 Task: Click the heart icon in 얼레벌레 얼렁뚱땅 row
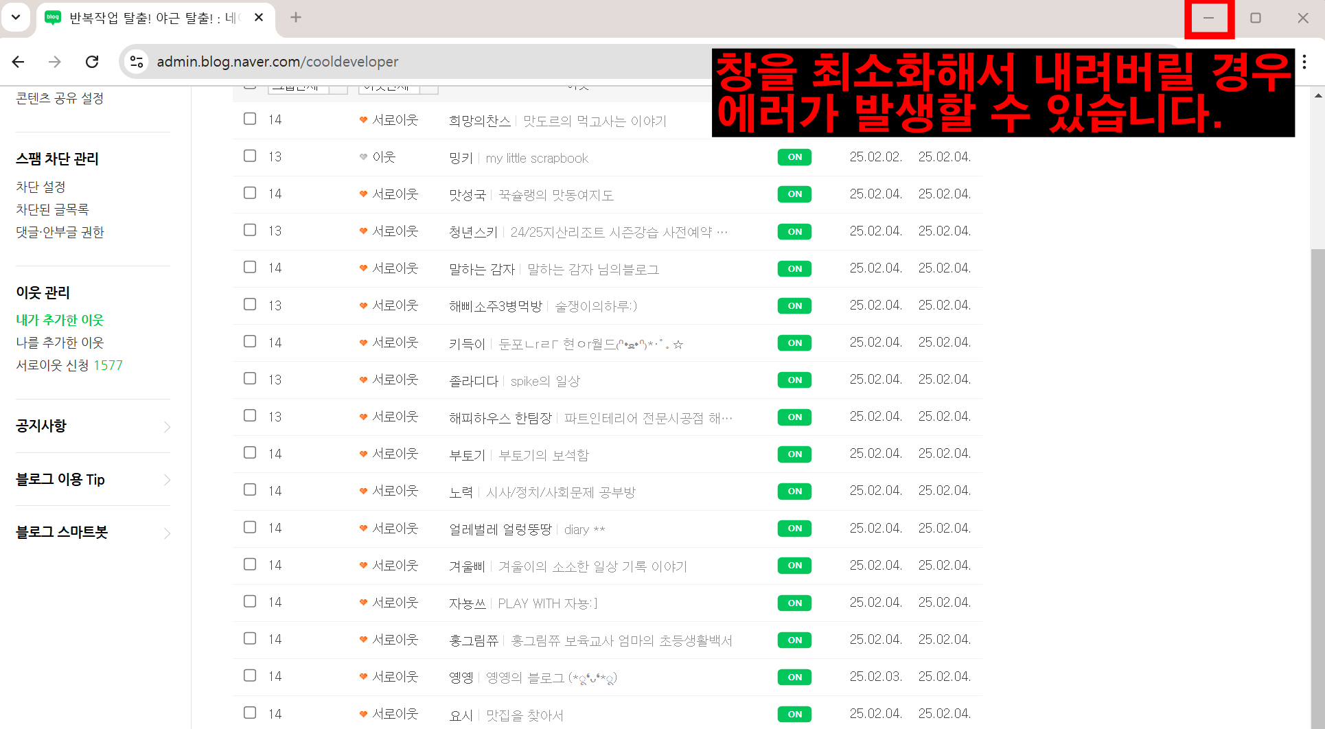[363, 529]
